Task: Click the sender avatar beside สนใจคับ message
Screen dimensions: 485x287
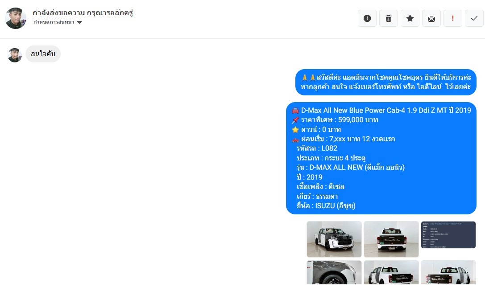Action: pos(15,55)
